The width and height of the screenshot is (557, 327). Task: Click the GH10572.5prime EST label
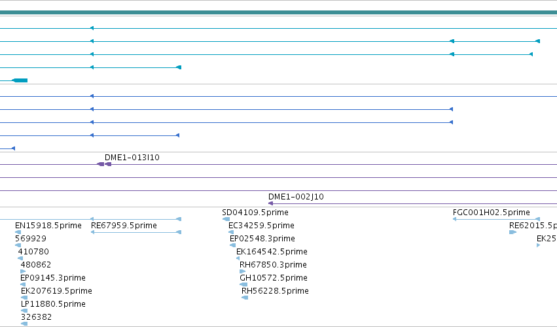tap(274, 278)
